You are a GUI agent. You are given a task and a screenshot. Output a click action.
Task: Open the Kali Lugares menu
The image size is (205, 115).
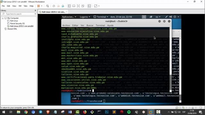tap(85, 17)
